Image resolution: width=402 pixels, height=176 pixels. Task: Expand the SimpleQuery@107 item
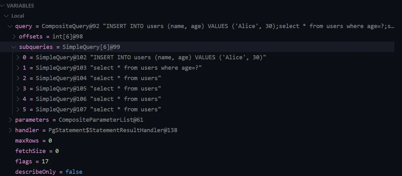point(18,109)
